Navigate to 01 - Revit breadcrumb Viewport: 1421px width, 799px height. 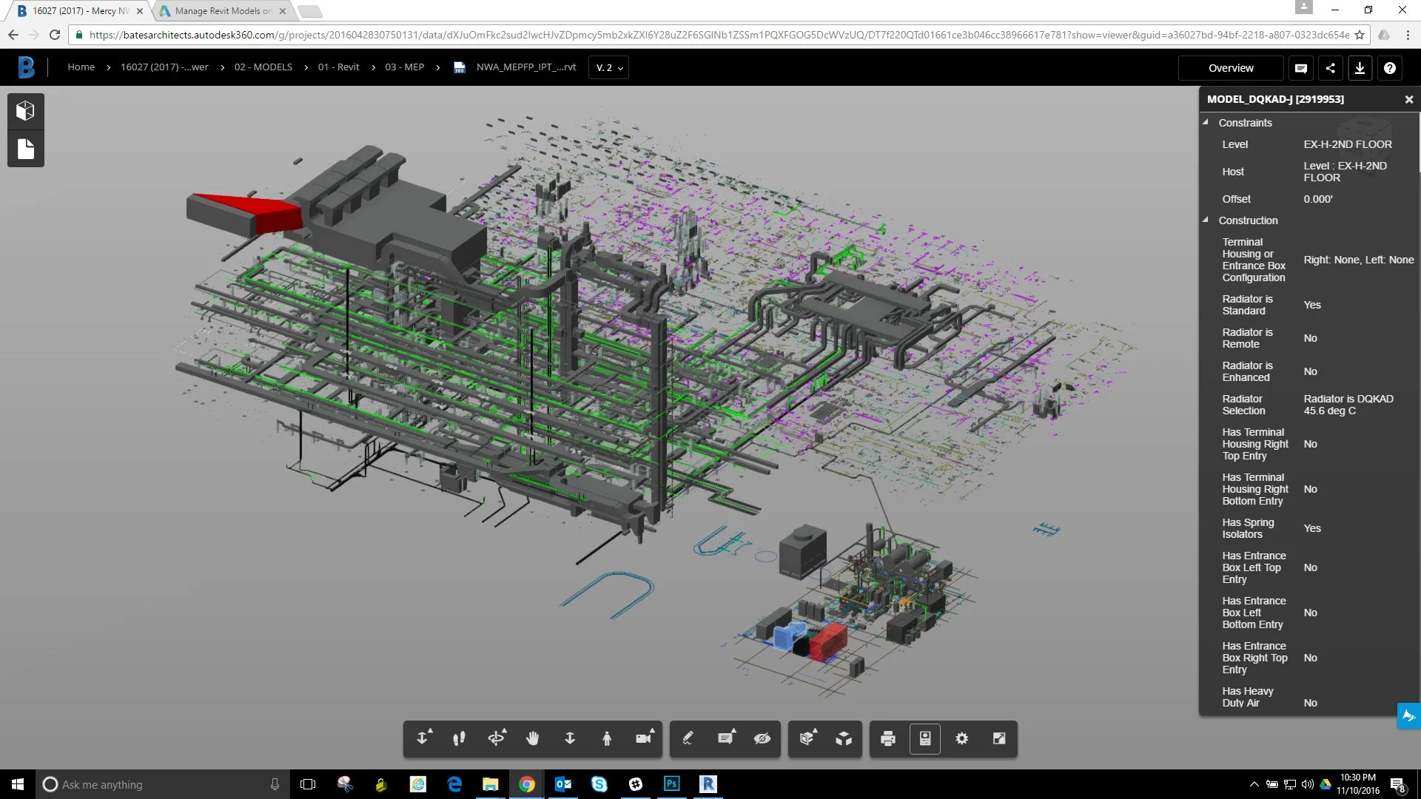coord(338,67)
